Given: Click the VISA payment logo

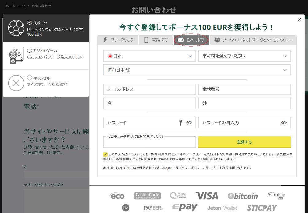Looking at the screenshot, I should tap(207, 196).
